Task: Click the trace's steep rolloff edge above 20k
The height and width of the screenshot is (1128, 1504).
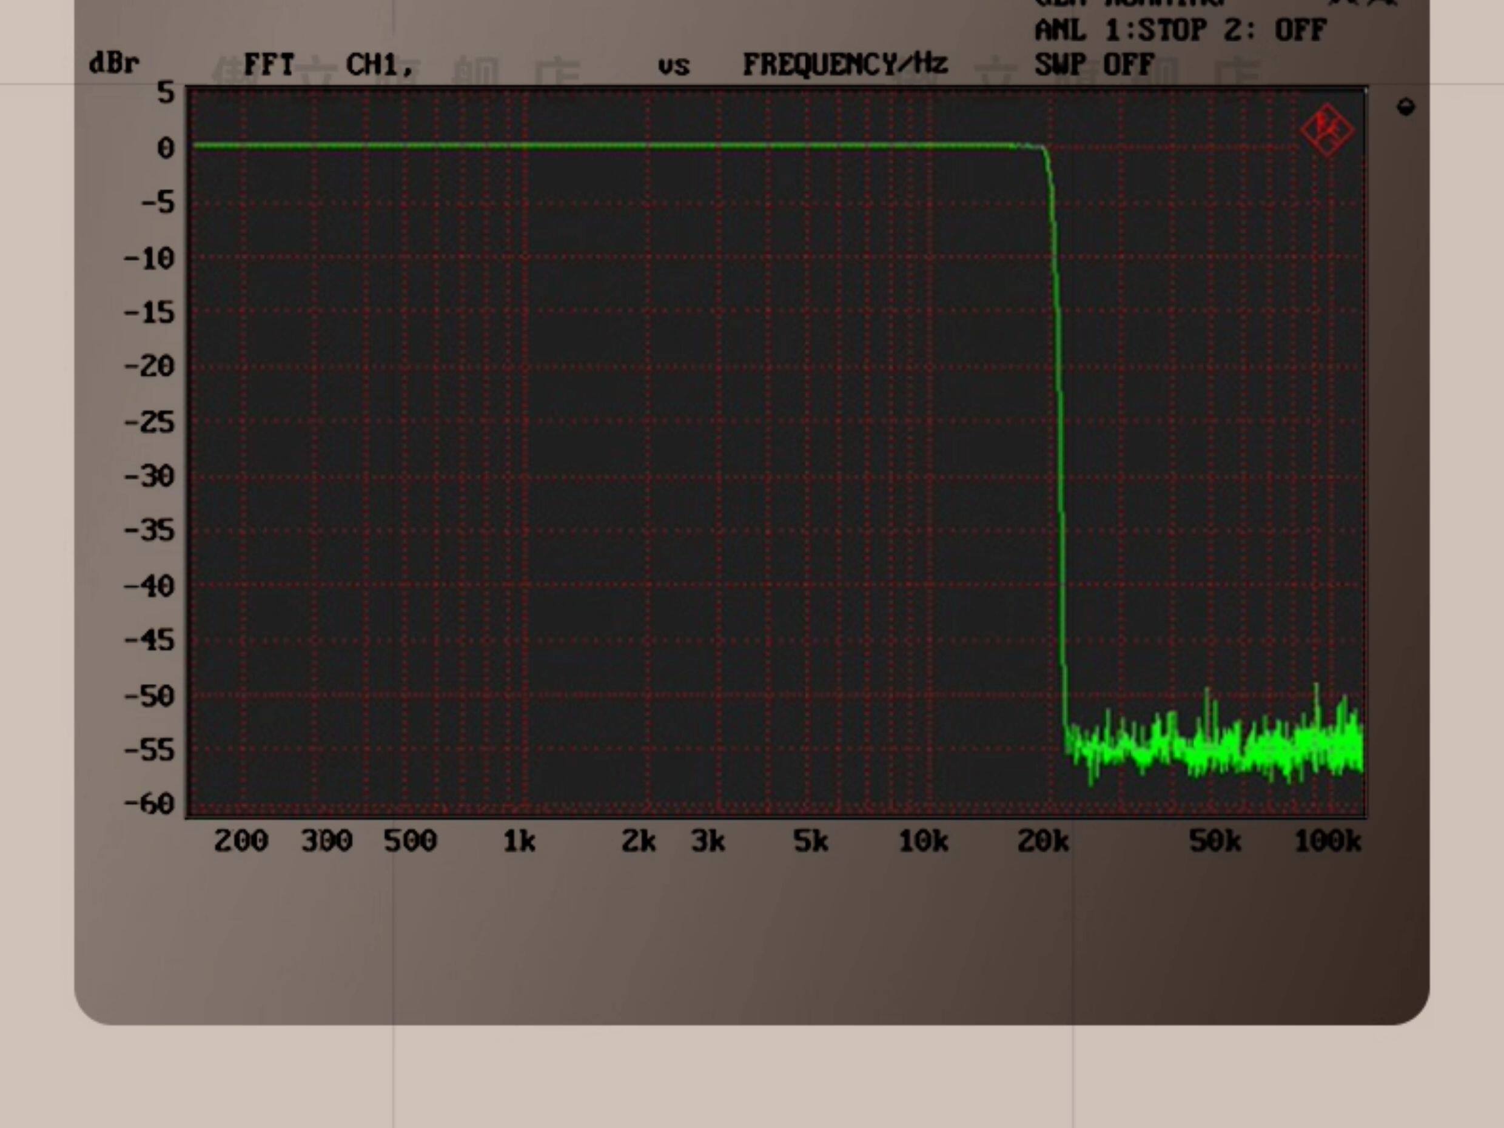Action: 1059,408
